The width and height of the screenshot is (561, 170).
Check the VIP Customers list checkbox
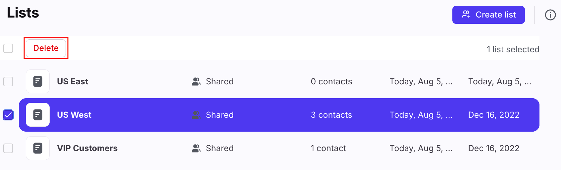coord(8,148)
